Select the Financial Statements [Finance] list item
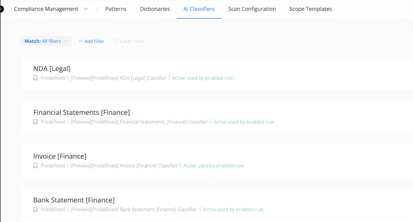Screen dimensions: 413x222 tap(81, 112)
